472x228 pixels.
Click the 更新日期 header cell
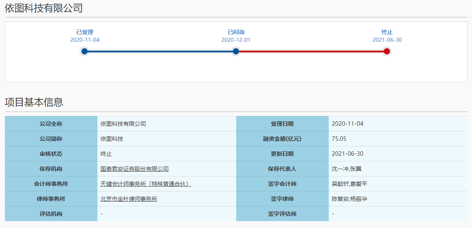pos(282,154)
